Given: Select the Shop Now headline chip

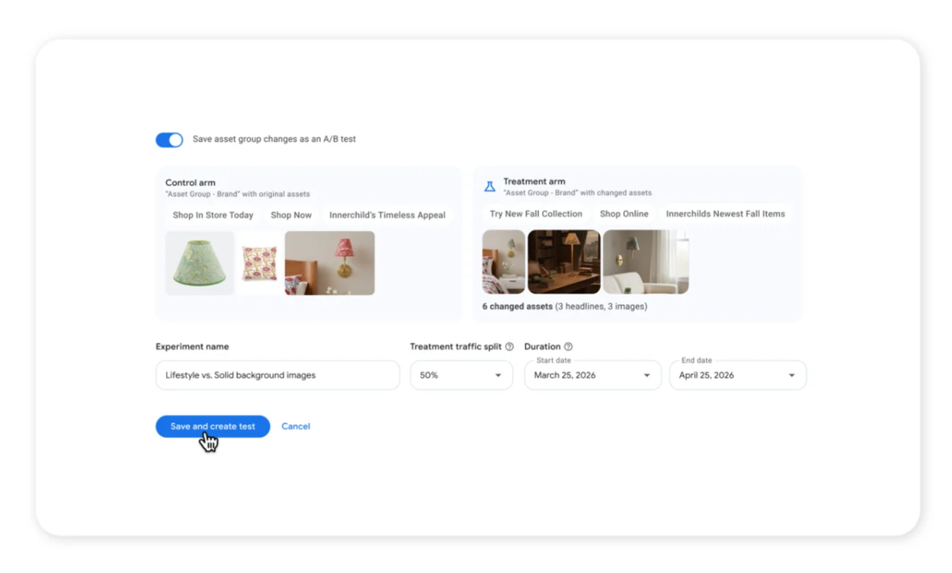Looking at the screenshot, I should 291,215.
